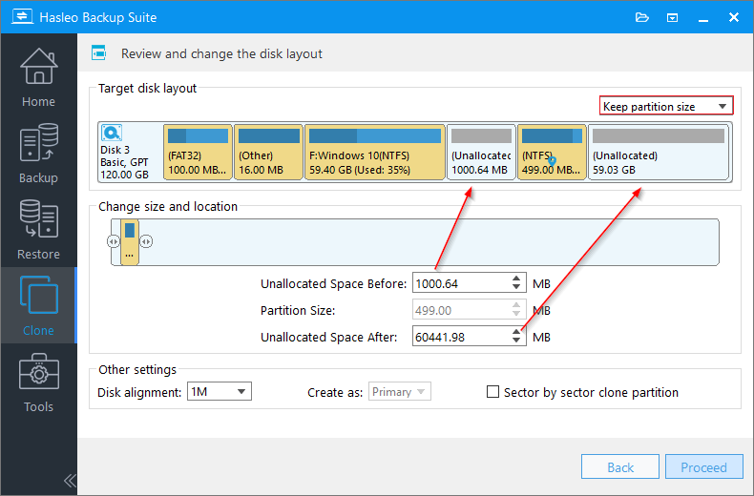Select the 1000.64 MB unallocated block

click(x=481, y=152)
